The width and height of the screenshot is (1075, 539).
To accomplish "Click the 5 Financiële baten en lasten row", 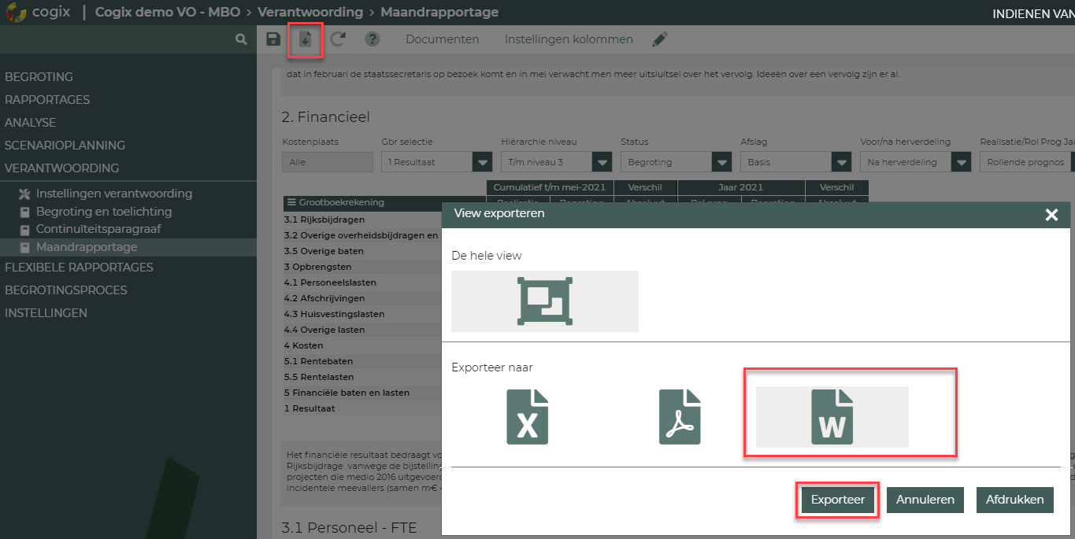I will pyautogui.click(x=361, y=393).
